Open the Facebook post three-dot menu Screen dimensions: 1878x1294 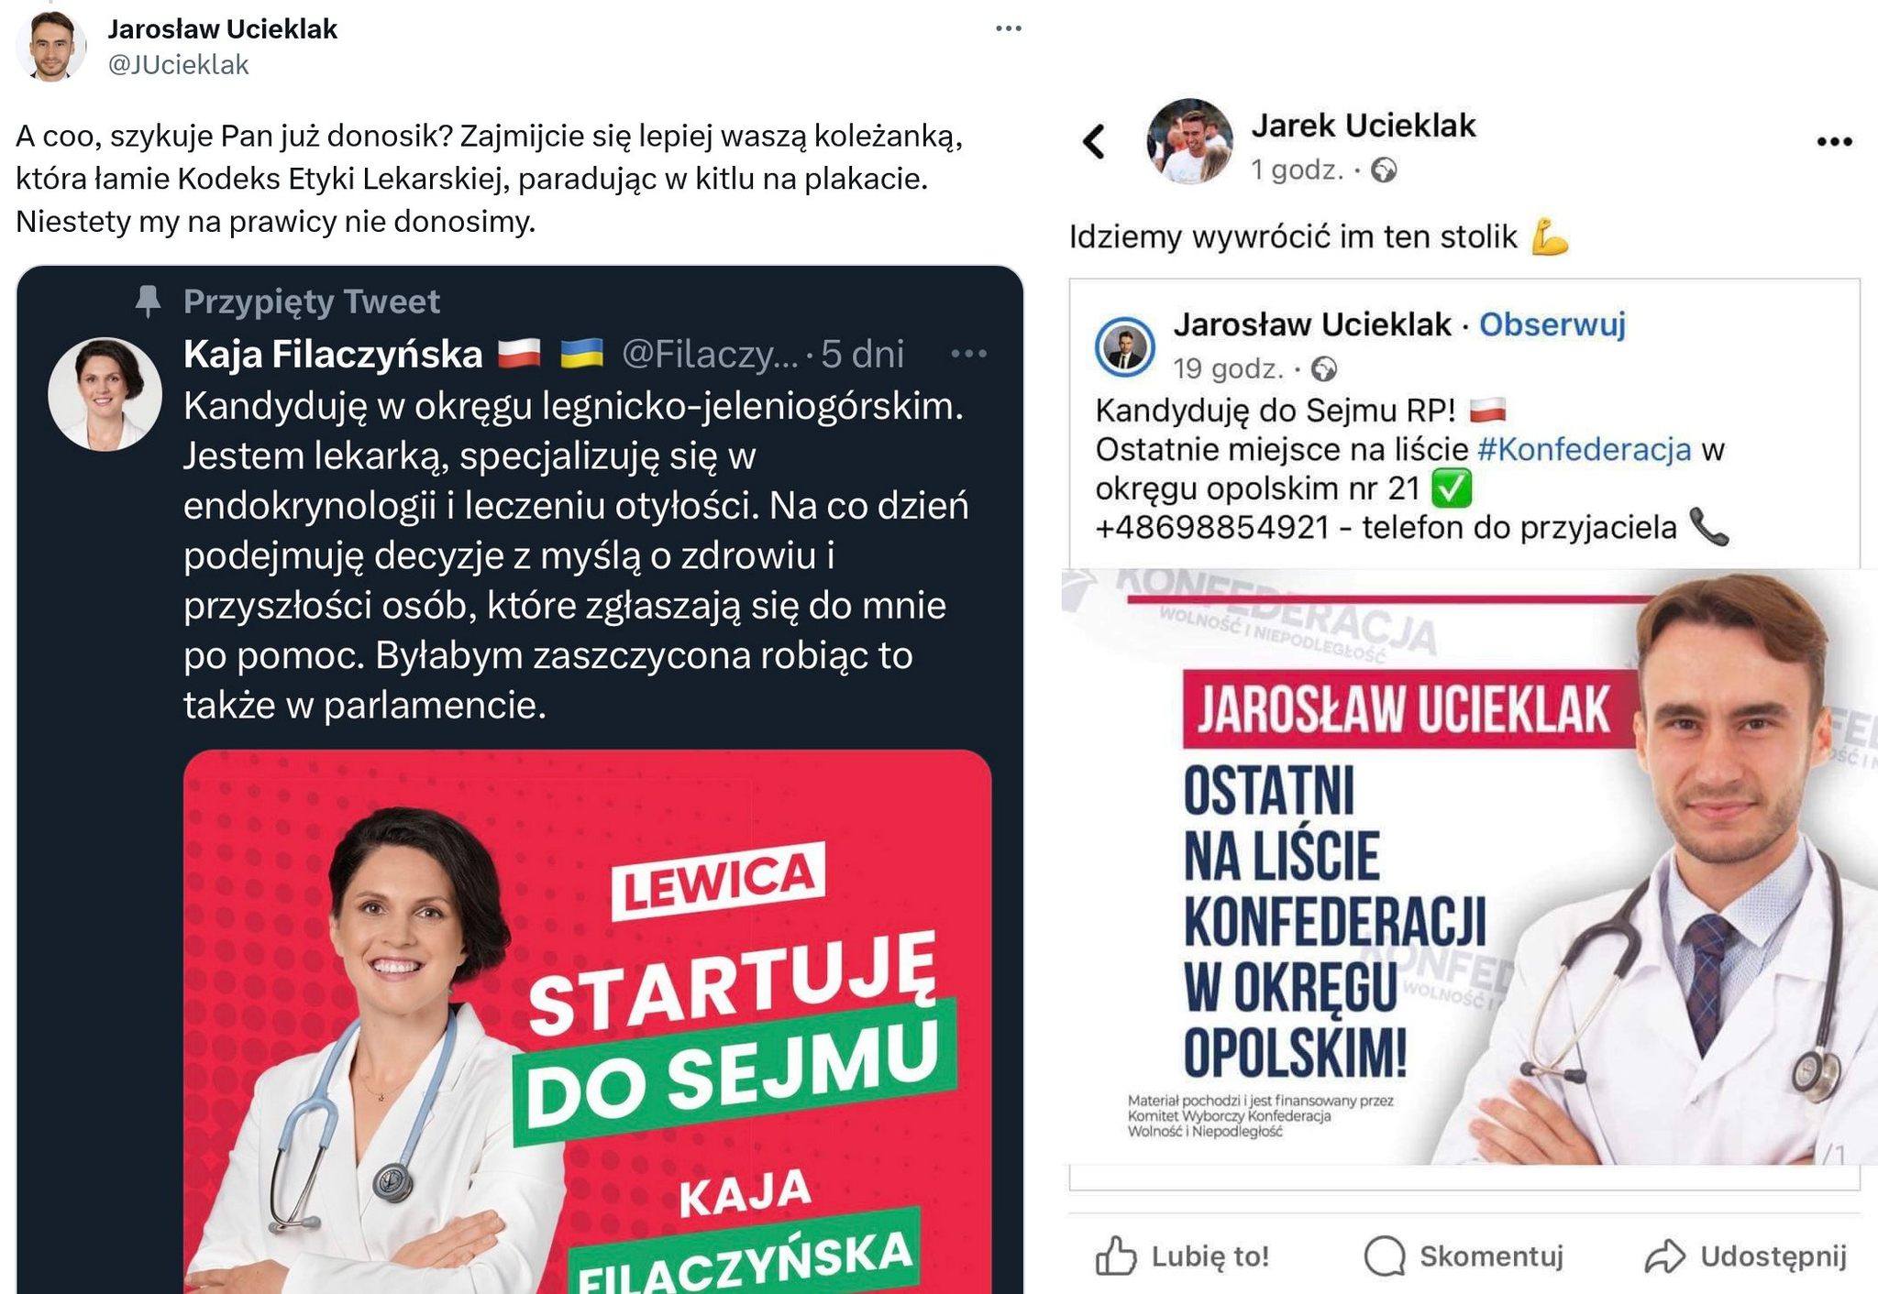pos(1835,141)
